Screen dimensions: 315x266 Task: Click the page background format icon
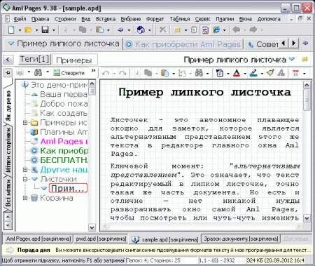[x=220, y=73]
